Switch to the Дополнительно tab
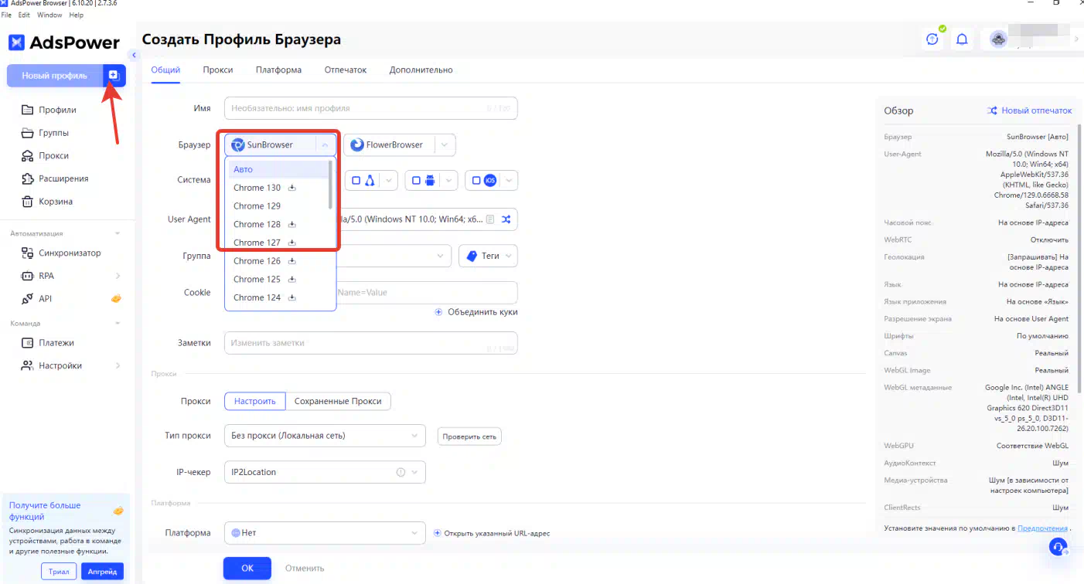Image resolution: width=1084 pixels, height=584 pixels. point(421,70)
